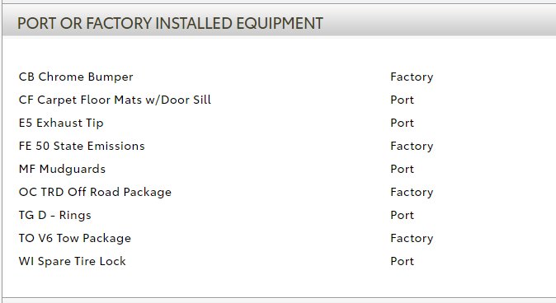Select the MF Mudguards entry
The height and width of the screenshot is (303, 556).
click(62, 169)
